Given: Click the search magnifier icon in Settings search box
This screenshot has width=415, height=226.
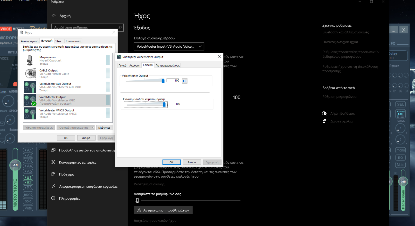Looking at the screenshot, I should click(x=120, y=27).
